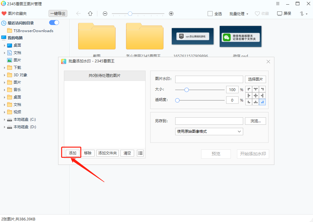The width and height of the screenshot is (313, 222).
Task: Click the zoom out minus icon
Action: coord(105,14)
